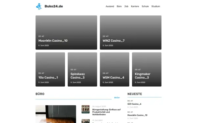
Task: Click DE-AT tag on WSM Casino_4 card
Action: [105, 73]
